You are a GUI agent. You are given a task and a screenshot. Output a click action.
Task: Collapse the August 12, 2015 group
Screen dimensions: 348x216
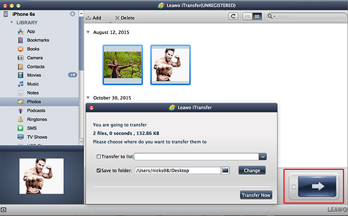(88, 32)
